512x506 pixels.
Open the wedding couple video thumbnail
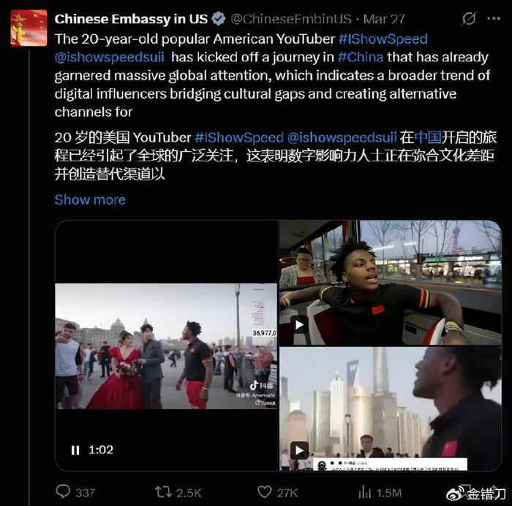[166, 346]
